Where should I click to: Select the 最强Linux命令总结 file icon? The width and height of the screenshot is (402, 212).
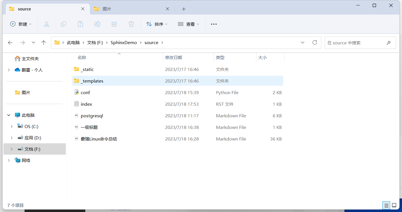77,139
